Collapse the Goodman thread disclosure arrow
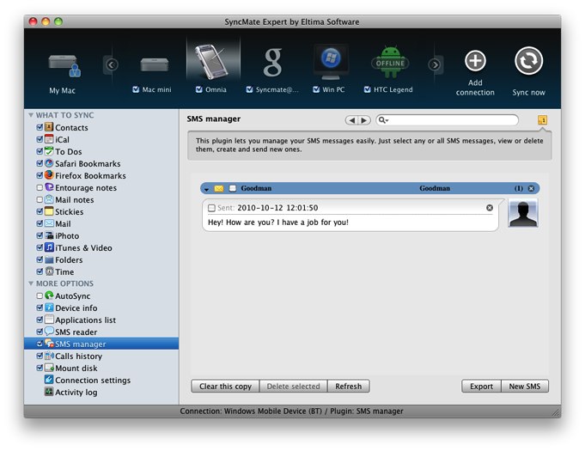The width and height of the screenshot is (585, 451). tap(206, 189)
